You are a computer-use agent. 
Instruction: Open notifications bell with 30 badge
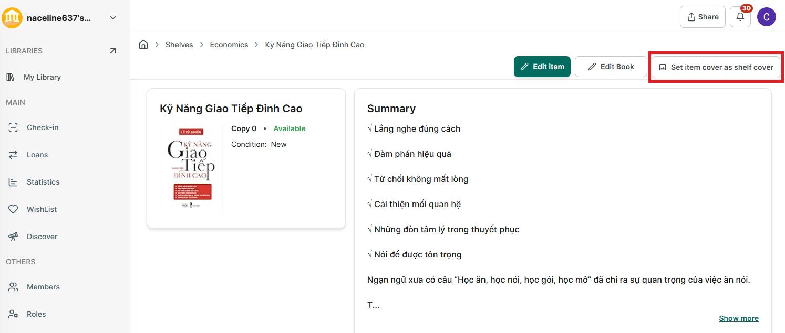(x=740, y=17)
